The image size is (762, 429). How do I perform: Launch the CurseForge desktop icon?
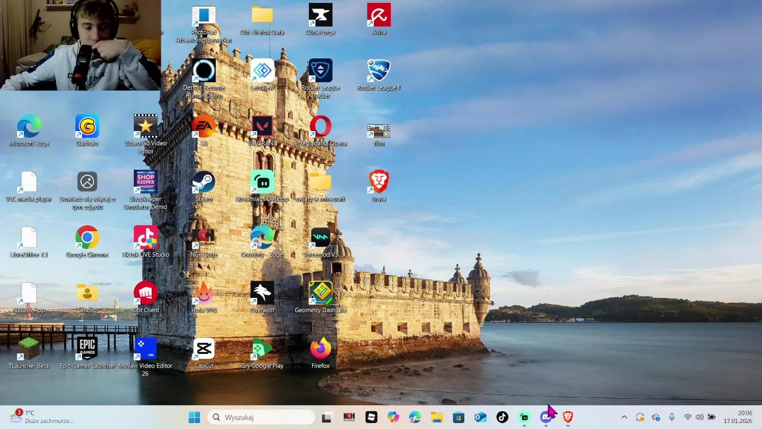click(x=320, y=20)
